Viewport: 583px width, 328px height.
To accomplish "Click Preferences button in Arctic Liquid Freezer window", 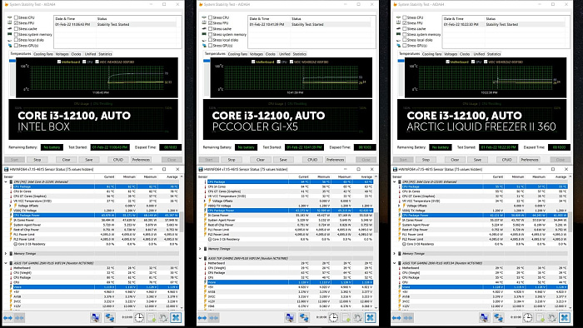I will tap(530, 160).
